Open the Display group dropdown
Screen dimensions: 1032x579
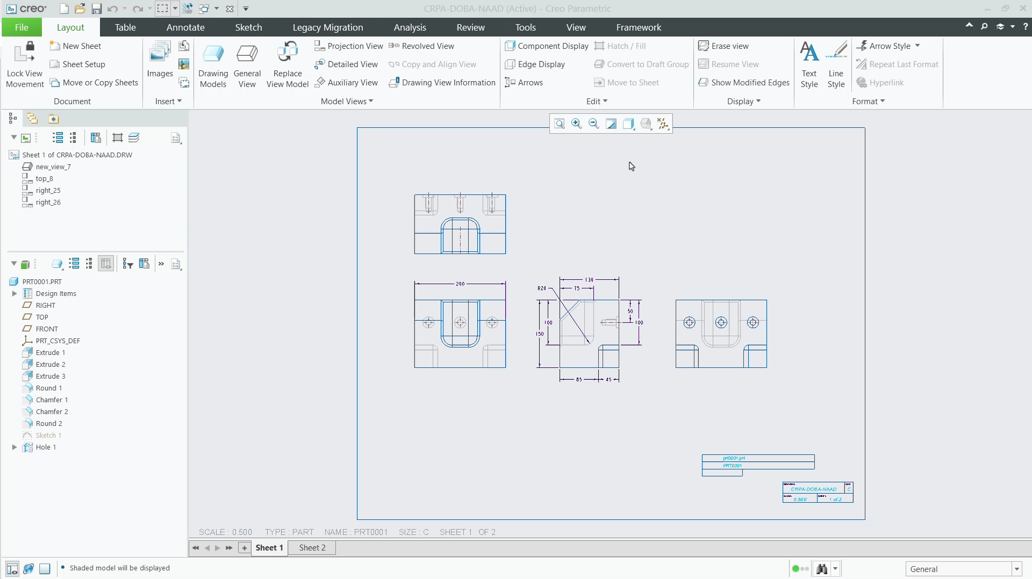click(x=744, y=101)
